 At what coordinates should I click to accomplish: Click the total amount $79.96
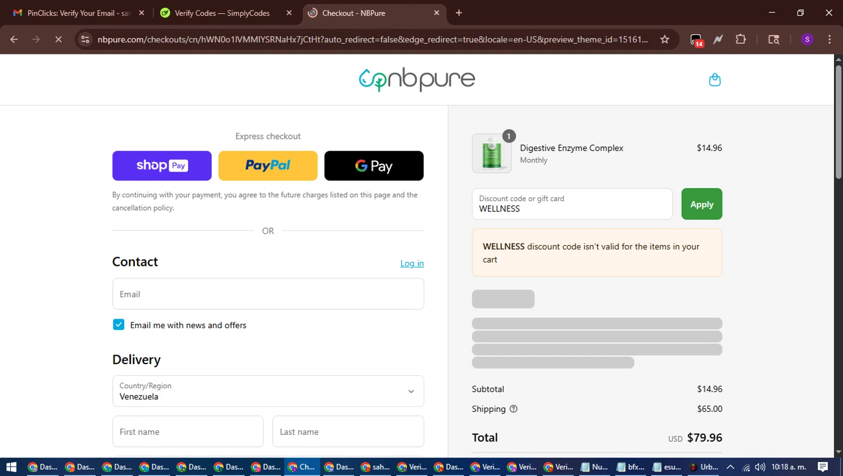705,438
